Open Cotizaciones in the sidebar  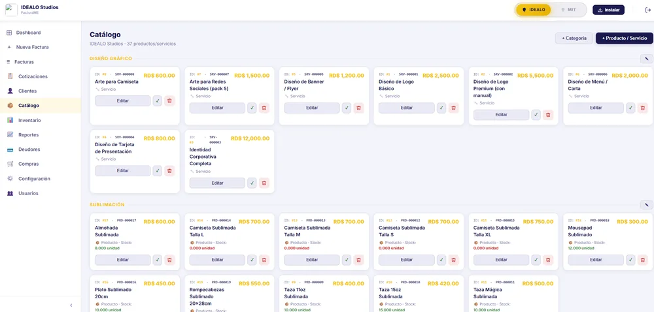pyautogui.click(x=41, y=76)
